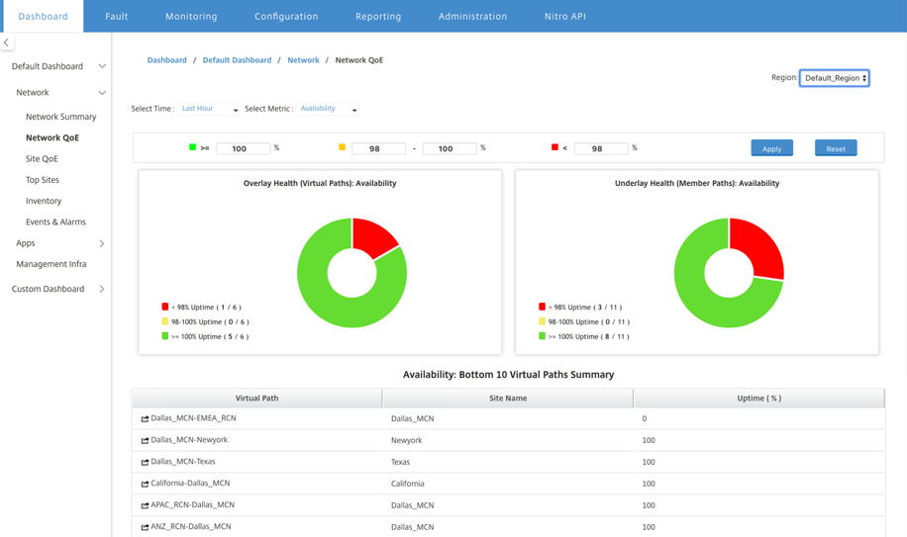Open link icon for Dallas_MCN-Texas path

[x=145, y=462]
